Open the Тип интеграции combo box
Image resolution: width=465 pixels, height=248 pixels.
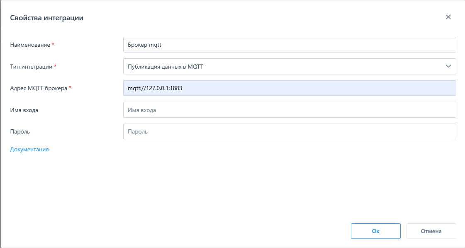[x=282, y=67]
